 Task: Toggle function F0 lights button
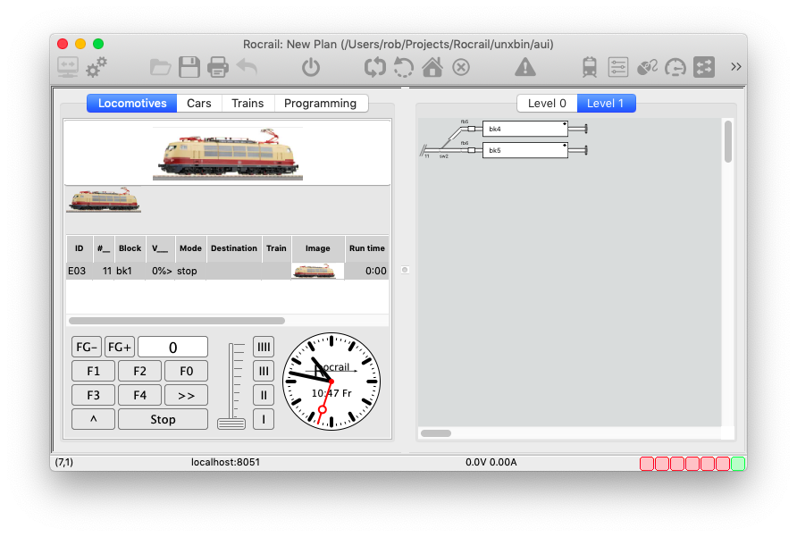(186, 371)
